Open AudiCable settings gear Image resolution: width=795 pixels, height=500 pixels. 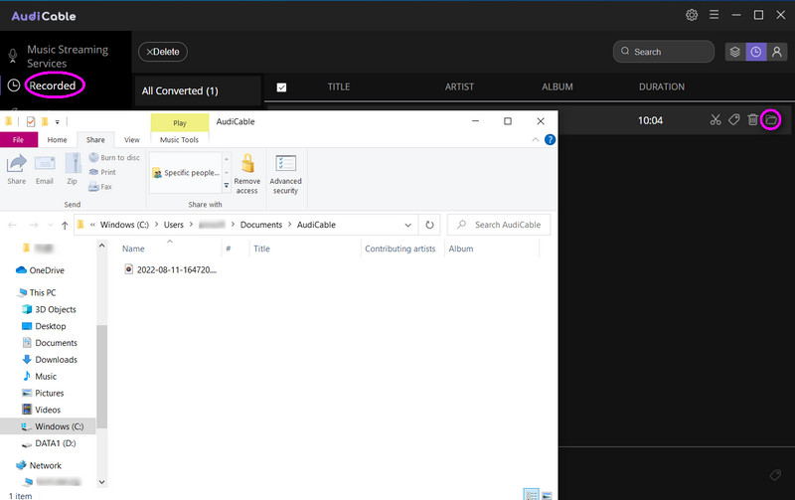[x=692, y=15]
